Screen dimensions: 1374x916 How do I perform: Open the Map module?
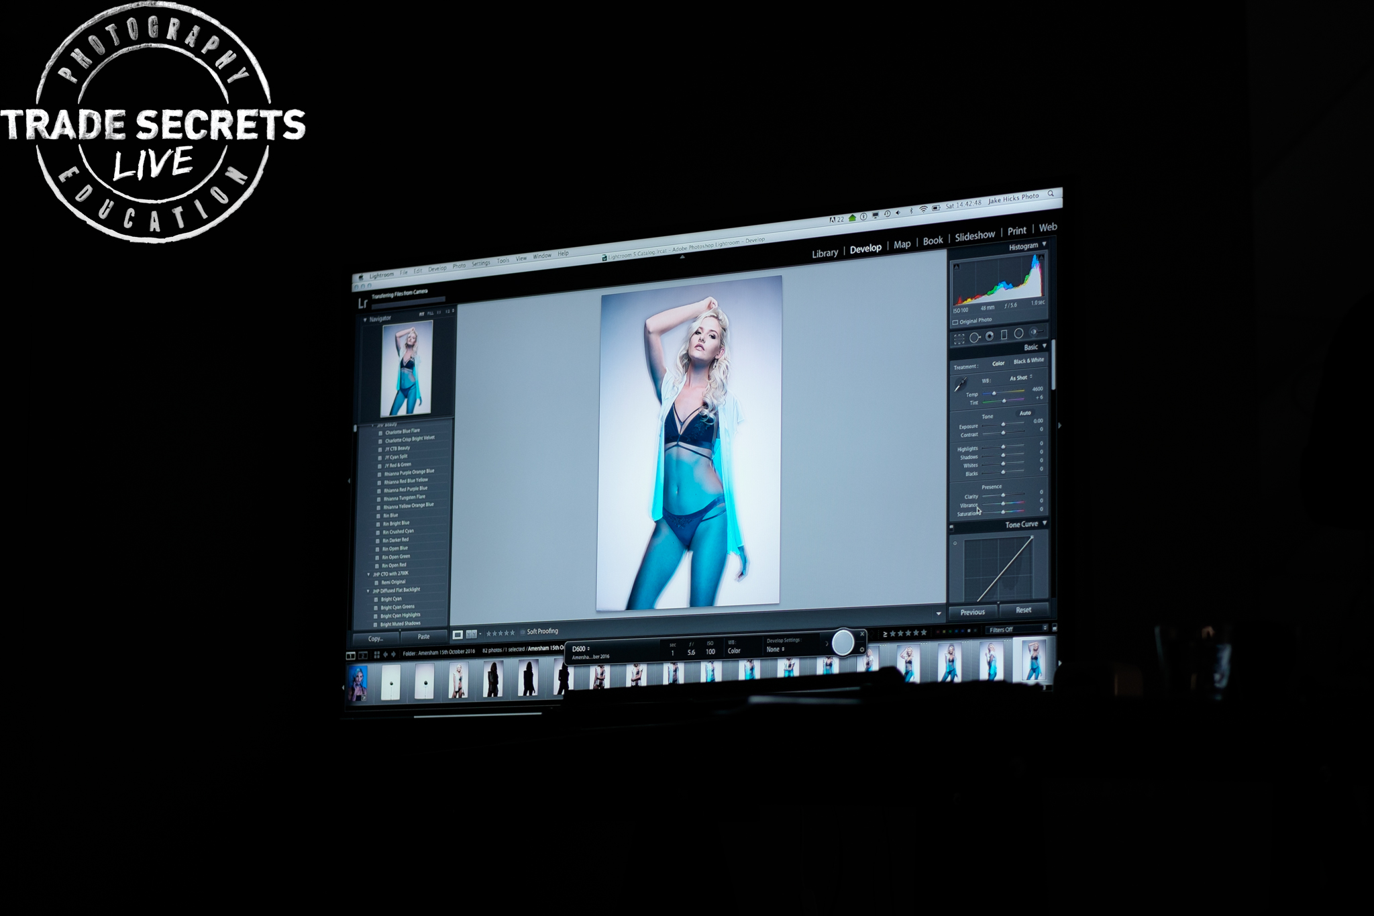point(902,244)
